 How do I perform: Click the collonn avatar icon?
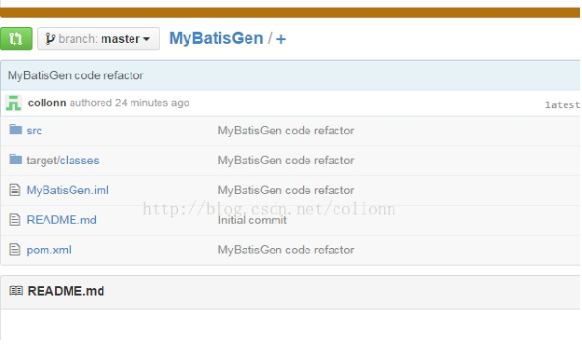point(14,103)
